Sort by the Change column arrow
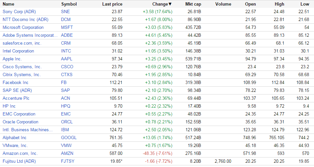The image size is (314, 167). click(170, 4)
